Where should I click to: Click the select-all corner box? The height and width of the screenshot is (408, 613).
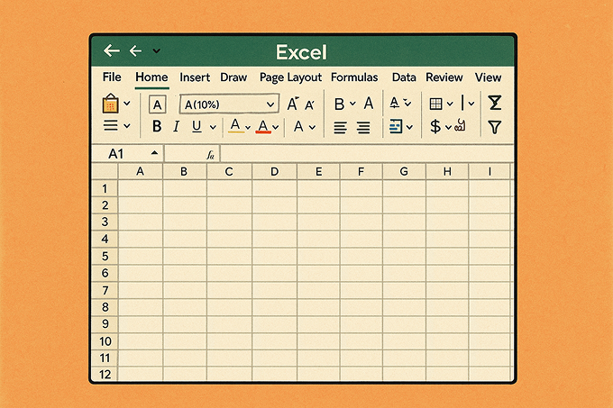tap(105, 171)
